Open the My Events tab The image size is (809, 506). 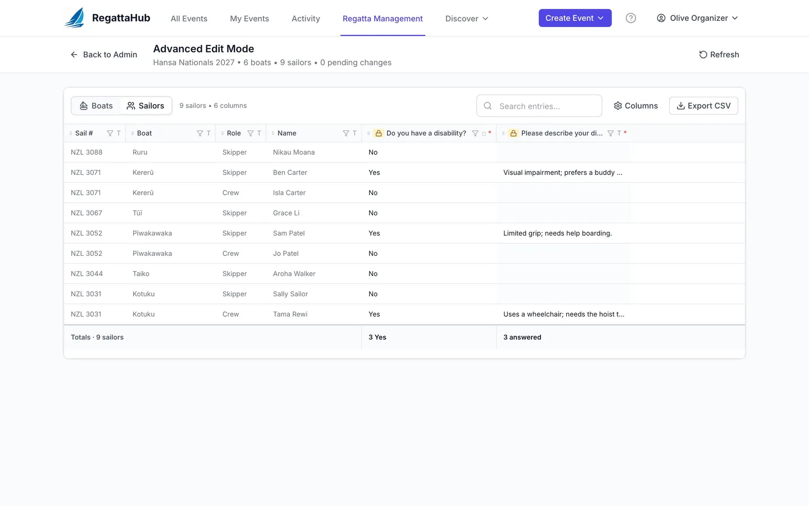click(x=249, y=19)
